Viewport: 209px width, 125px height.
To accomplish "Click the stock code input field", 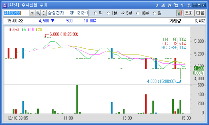I will pos(17,13).
